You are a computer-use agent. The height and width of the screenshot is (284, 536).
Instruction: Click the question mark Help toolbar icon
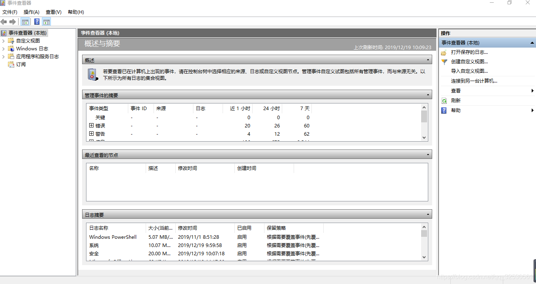36,22
